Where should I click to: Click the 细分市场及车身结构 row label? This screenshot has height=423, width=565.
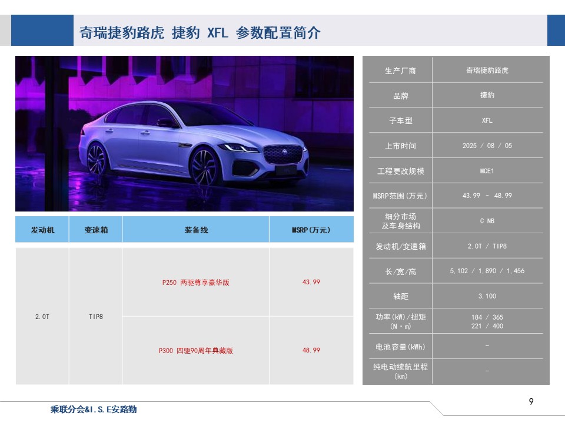click(x=401, y=221)
